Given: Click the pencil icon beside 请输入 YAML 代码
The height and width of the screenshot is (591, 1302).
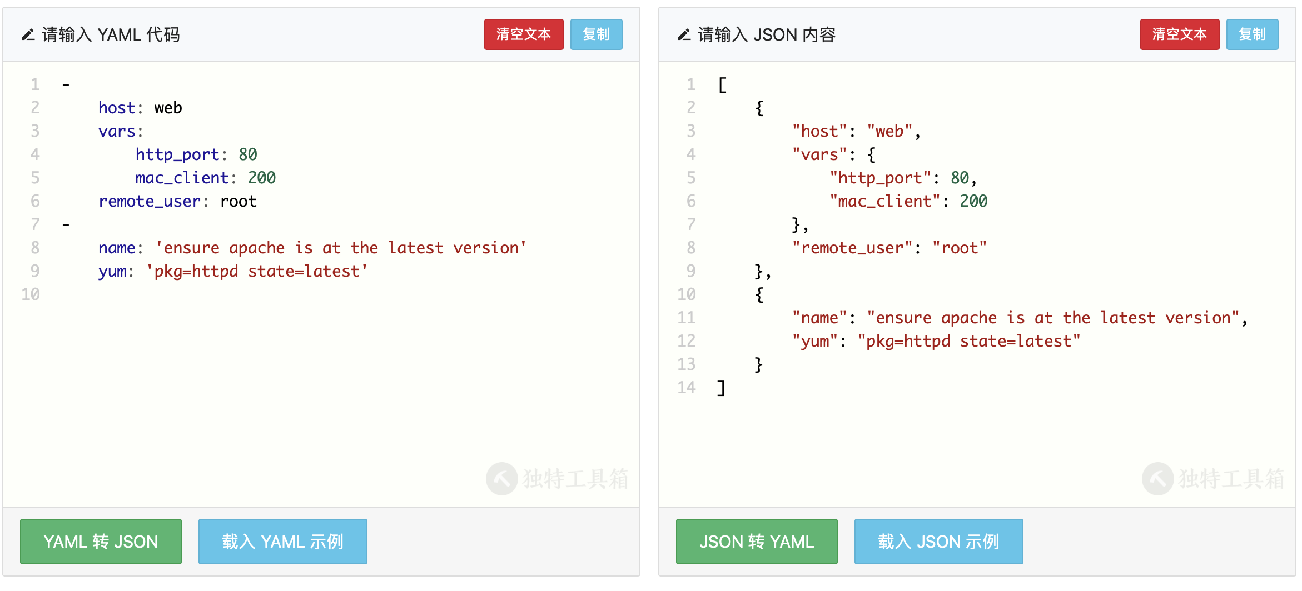Looking at the screenshot, I should [28, 35].
